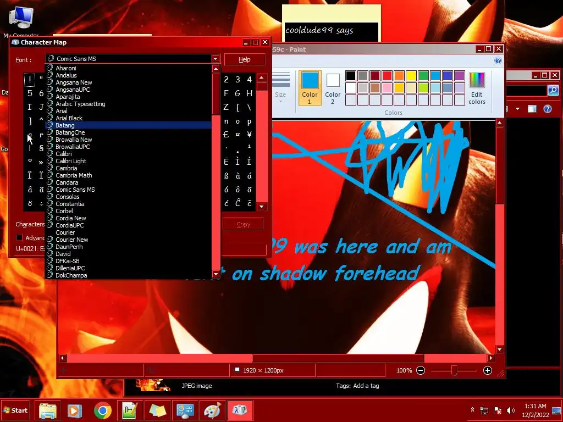The width and height of the screenshot is (563, 422).
Task: Pick orange swatch in Paint palette
Action: coord(399,76)
